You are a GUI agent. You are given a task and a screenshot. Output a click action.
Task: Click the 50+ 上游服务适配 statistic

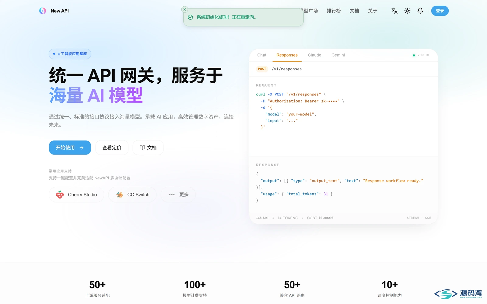point(97,289)
